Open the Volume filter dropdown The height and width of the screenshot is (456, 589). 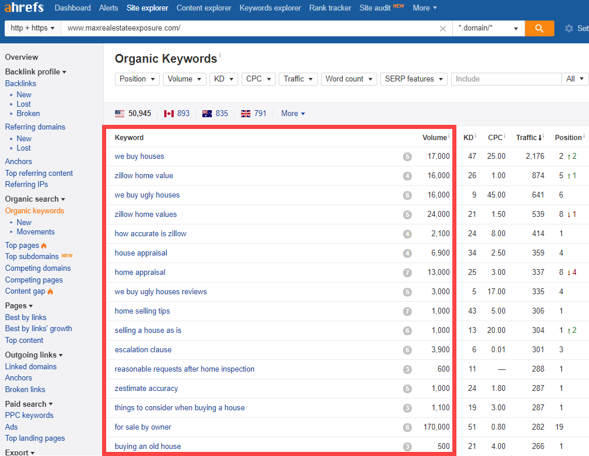coord(184,79)
